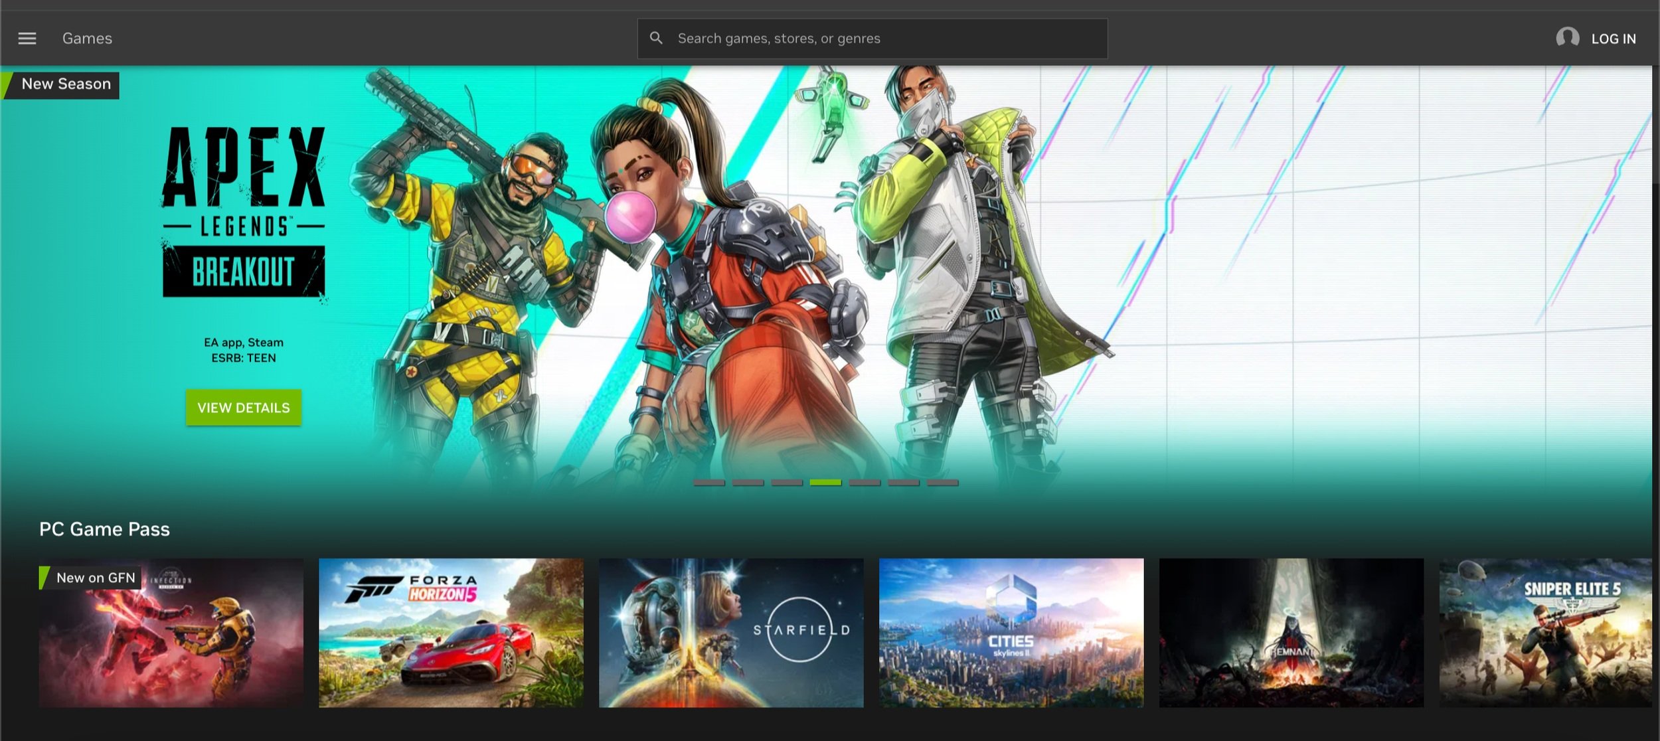Click the search magnifier icon
1660x741 pixels.
point(656,39)
